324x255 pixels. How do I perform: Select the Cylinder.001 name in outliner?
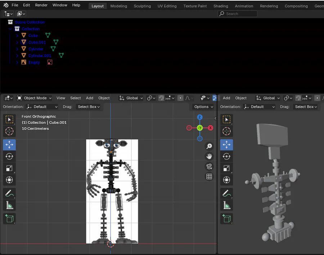pos(40,56)
